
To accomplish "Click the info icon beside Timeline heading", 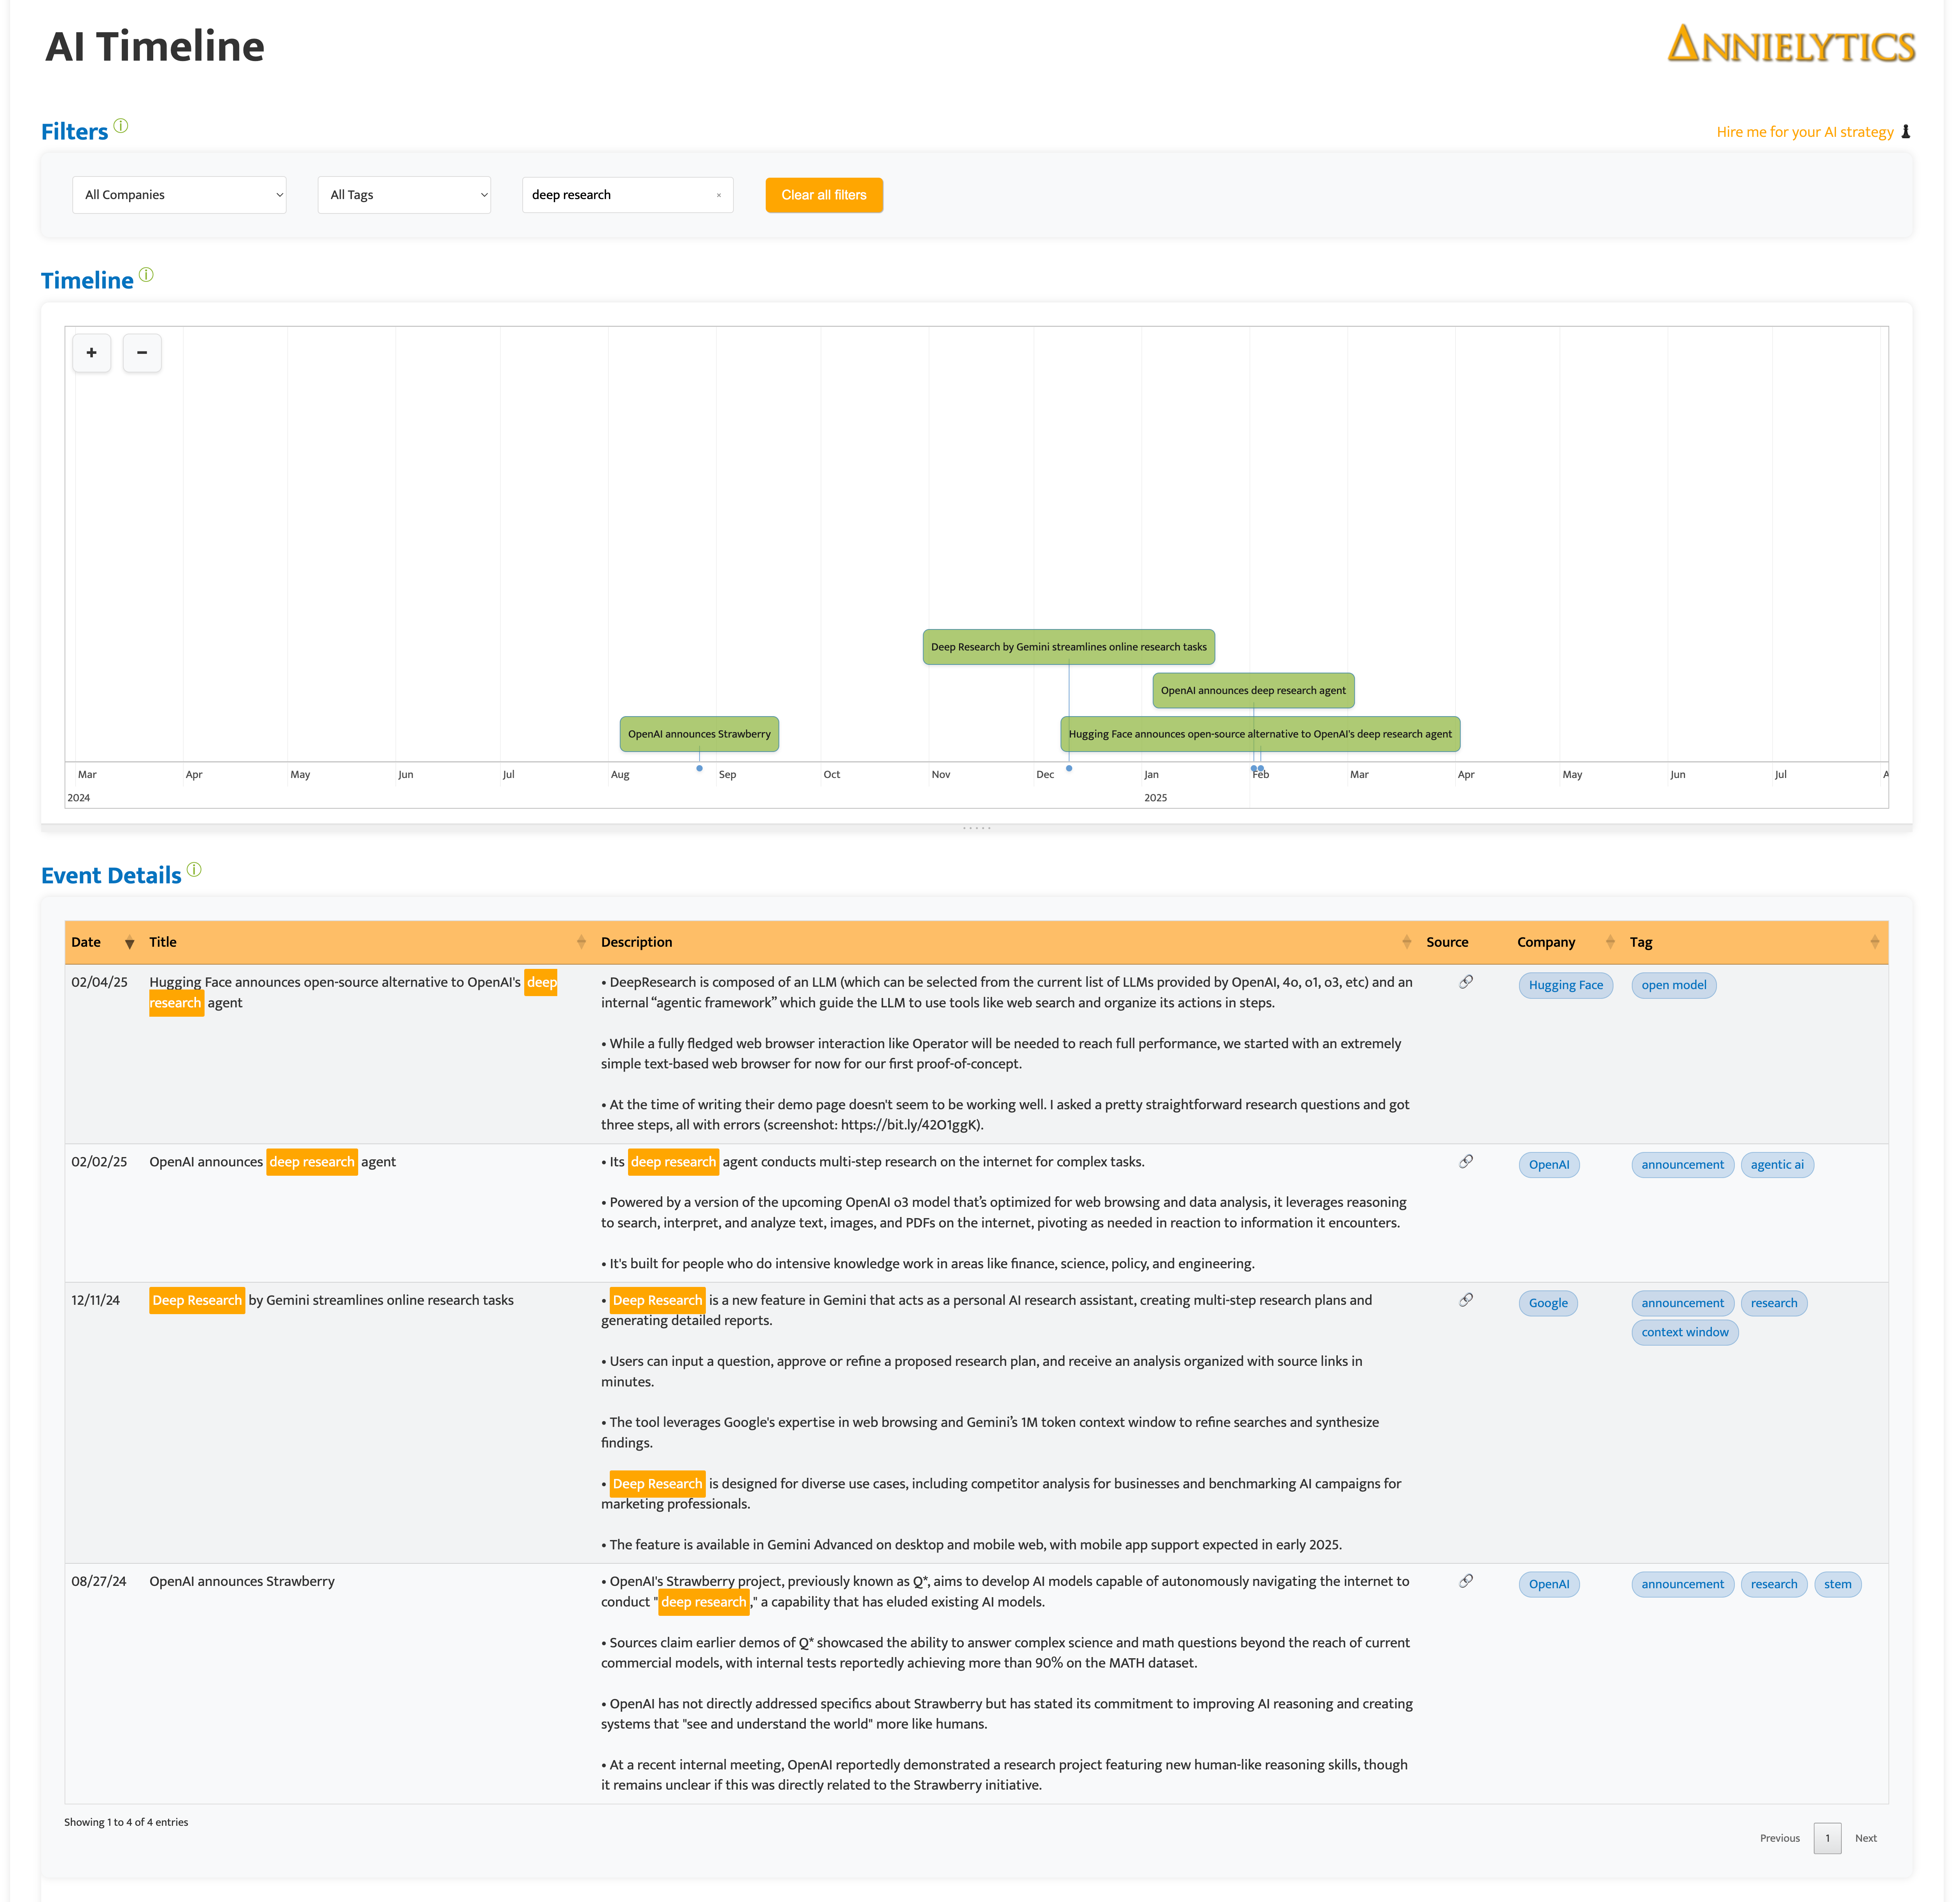I will coord(146,275).
